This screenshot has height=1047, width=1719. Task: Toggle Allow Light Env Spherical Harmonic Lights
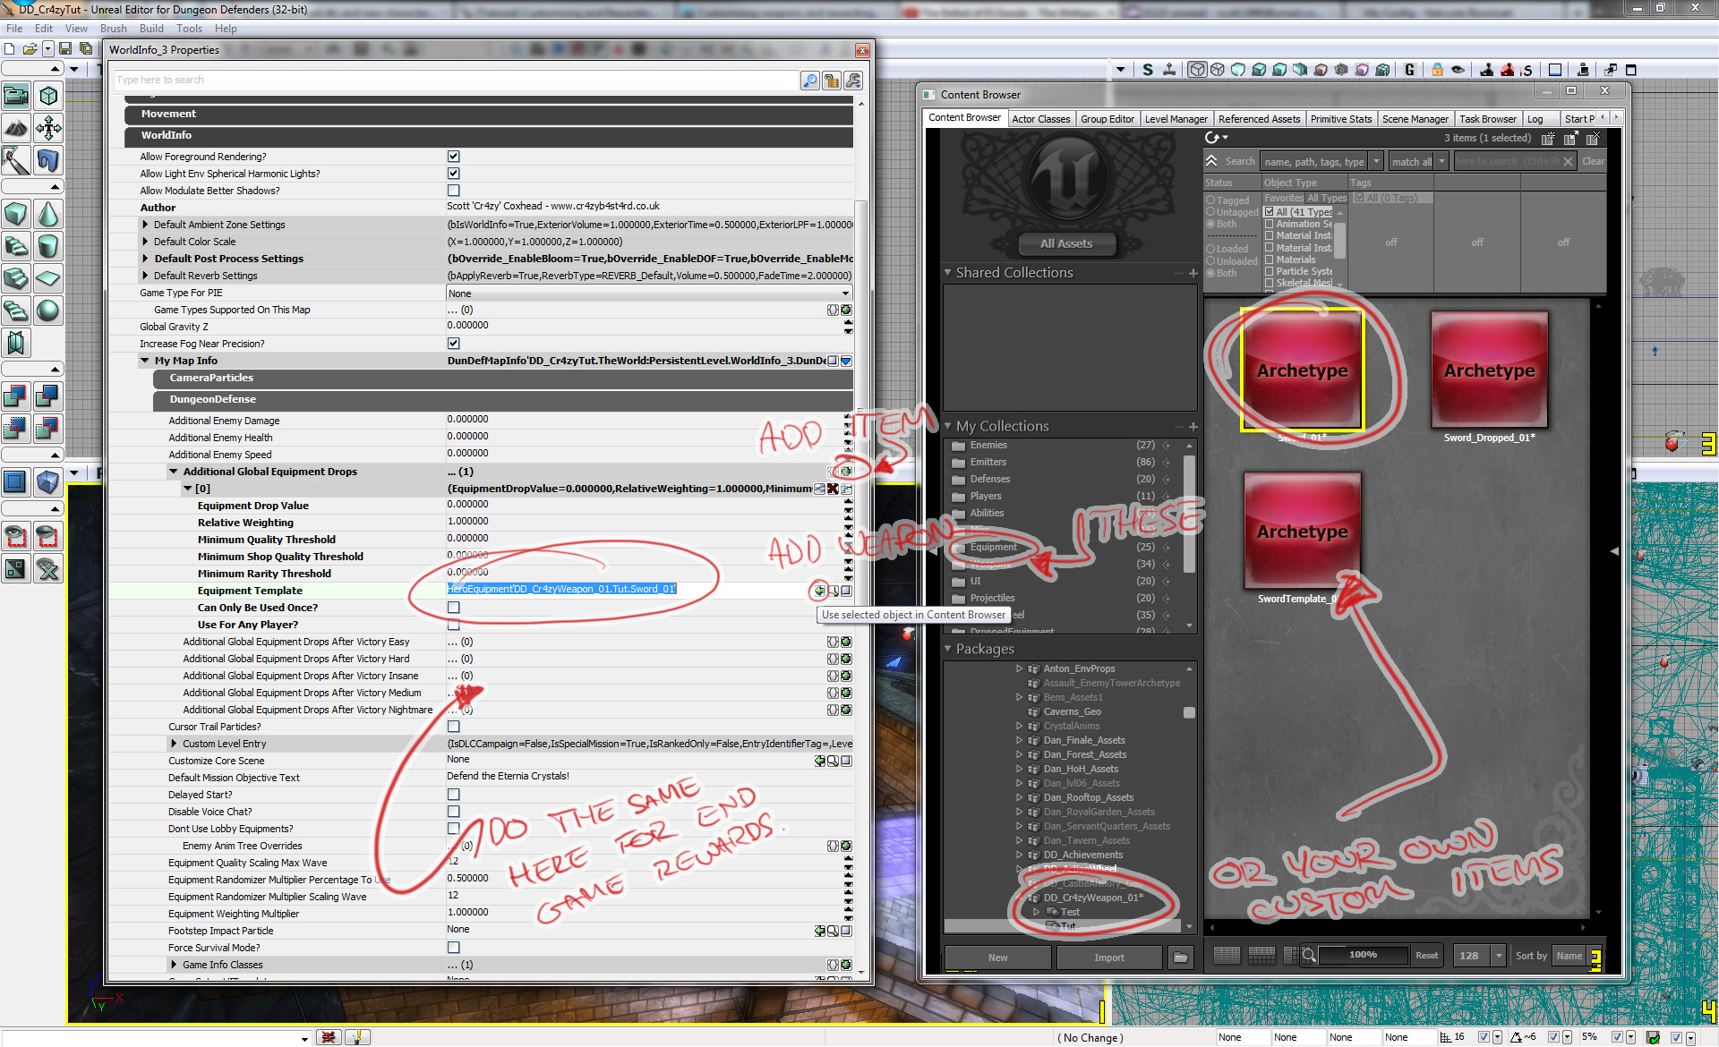(x=454, y=174)
